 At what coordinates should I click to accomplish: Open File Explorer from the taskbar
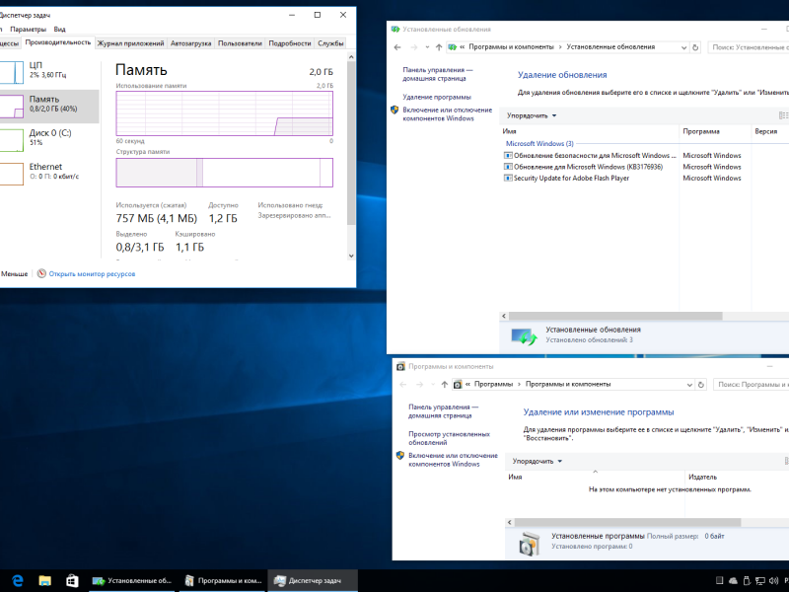[44, 580]
